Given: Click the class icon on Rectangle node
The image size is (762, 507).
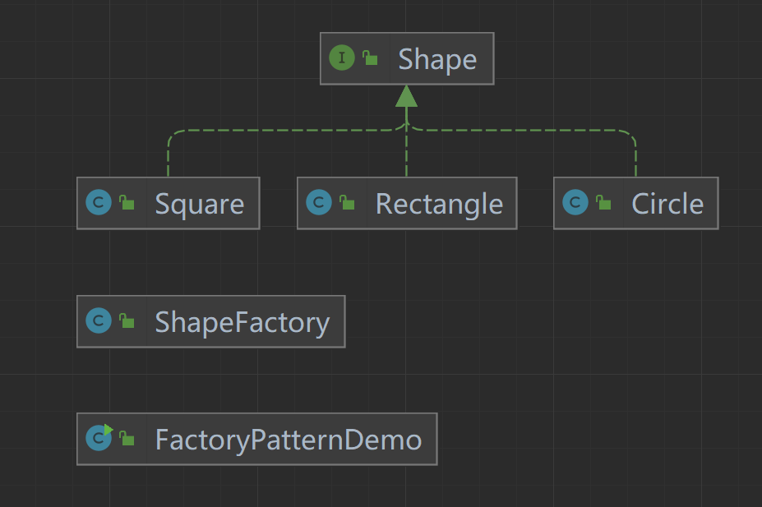Looking at the screenshot, I should pyautogui.click(x=318, y=203).
